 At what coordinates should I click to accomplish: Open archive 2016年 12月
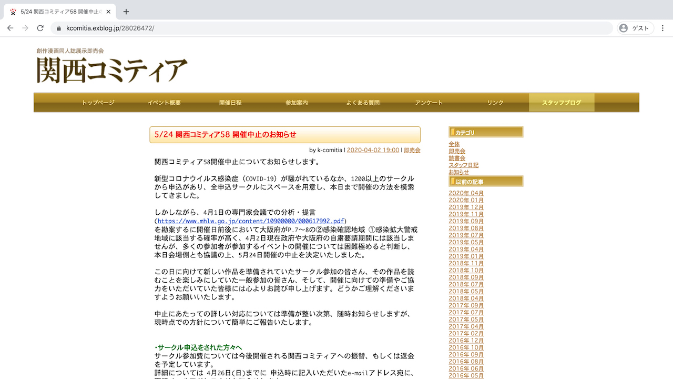coord(466,341)
